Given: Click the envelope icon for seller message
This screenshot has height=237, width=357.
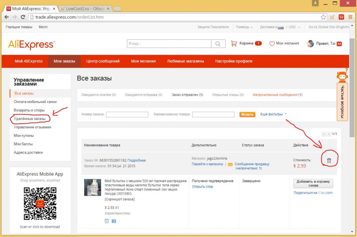Looking at the screenshot, I should pyautogui.click(x=230, y=164).
